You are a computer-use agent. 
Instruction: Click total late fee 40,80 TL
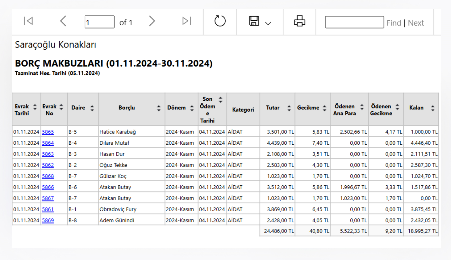pyautogui.click(x=313, y=231)
